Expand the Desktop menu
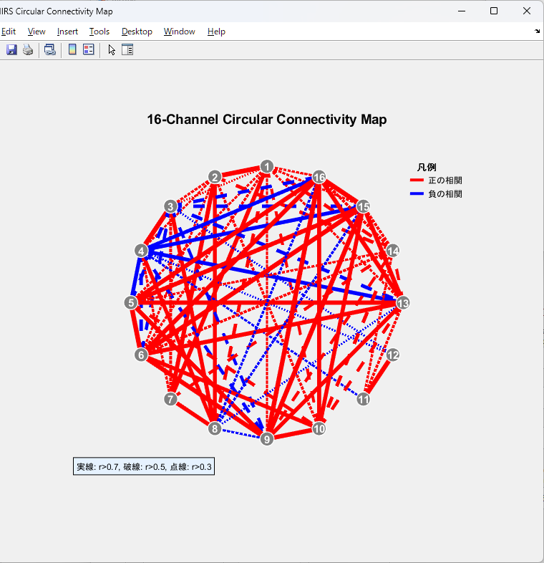Image resolution: width=544 pixels, height=563 pixels. coord(137,32)
